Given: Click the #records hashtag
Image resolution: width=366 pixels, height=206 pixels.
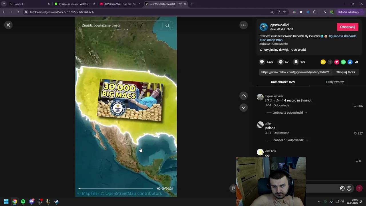Looking at the screenshot, I should (350, 36).
